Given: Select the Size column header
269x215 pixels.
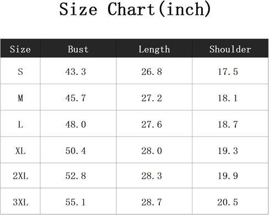Looking at the screenshot, I should [x=20, y=49].
